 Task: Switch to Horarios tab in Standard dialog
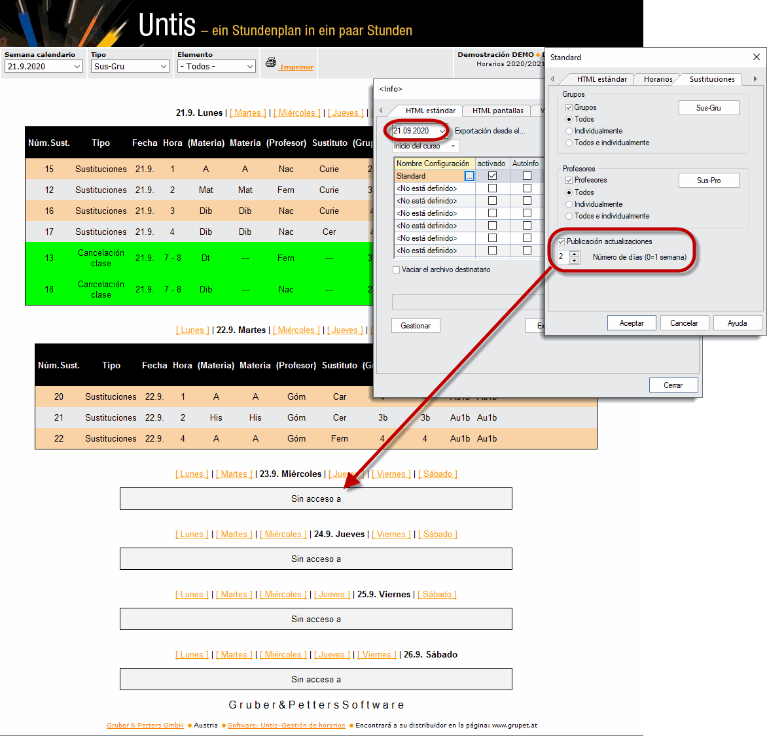point(658,79)
